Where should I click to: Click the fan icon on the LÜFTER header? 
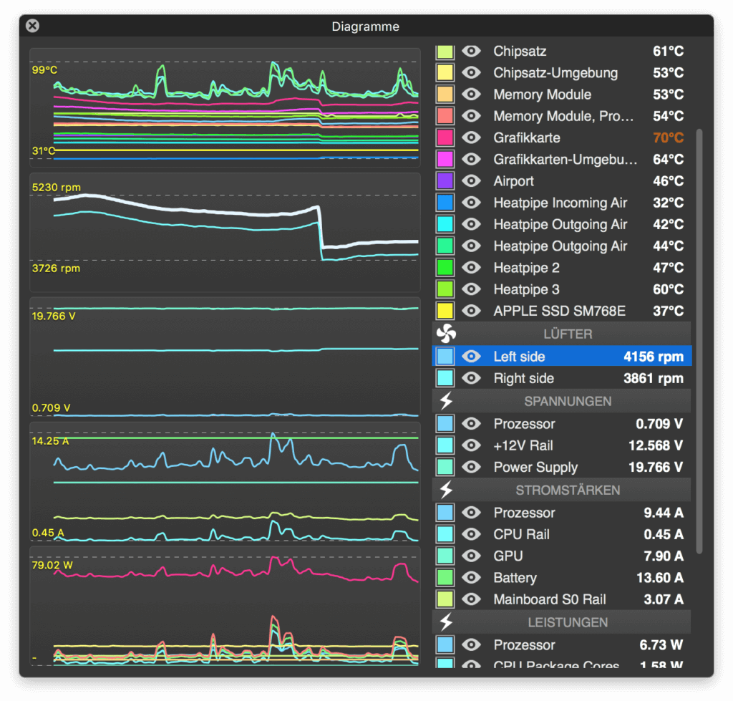tap(446, 334)
